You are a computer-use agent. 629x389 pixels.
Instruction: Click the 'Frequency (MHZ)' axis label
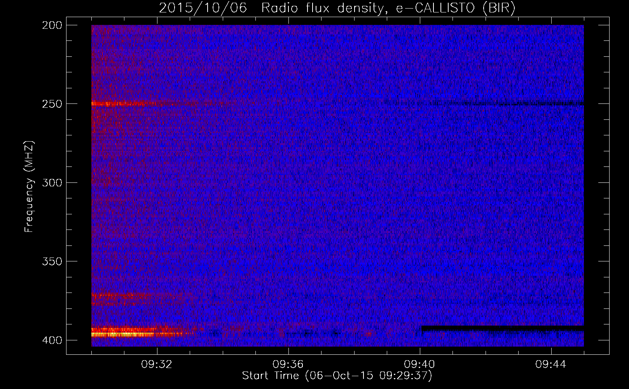(x=29, y=186)
